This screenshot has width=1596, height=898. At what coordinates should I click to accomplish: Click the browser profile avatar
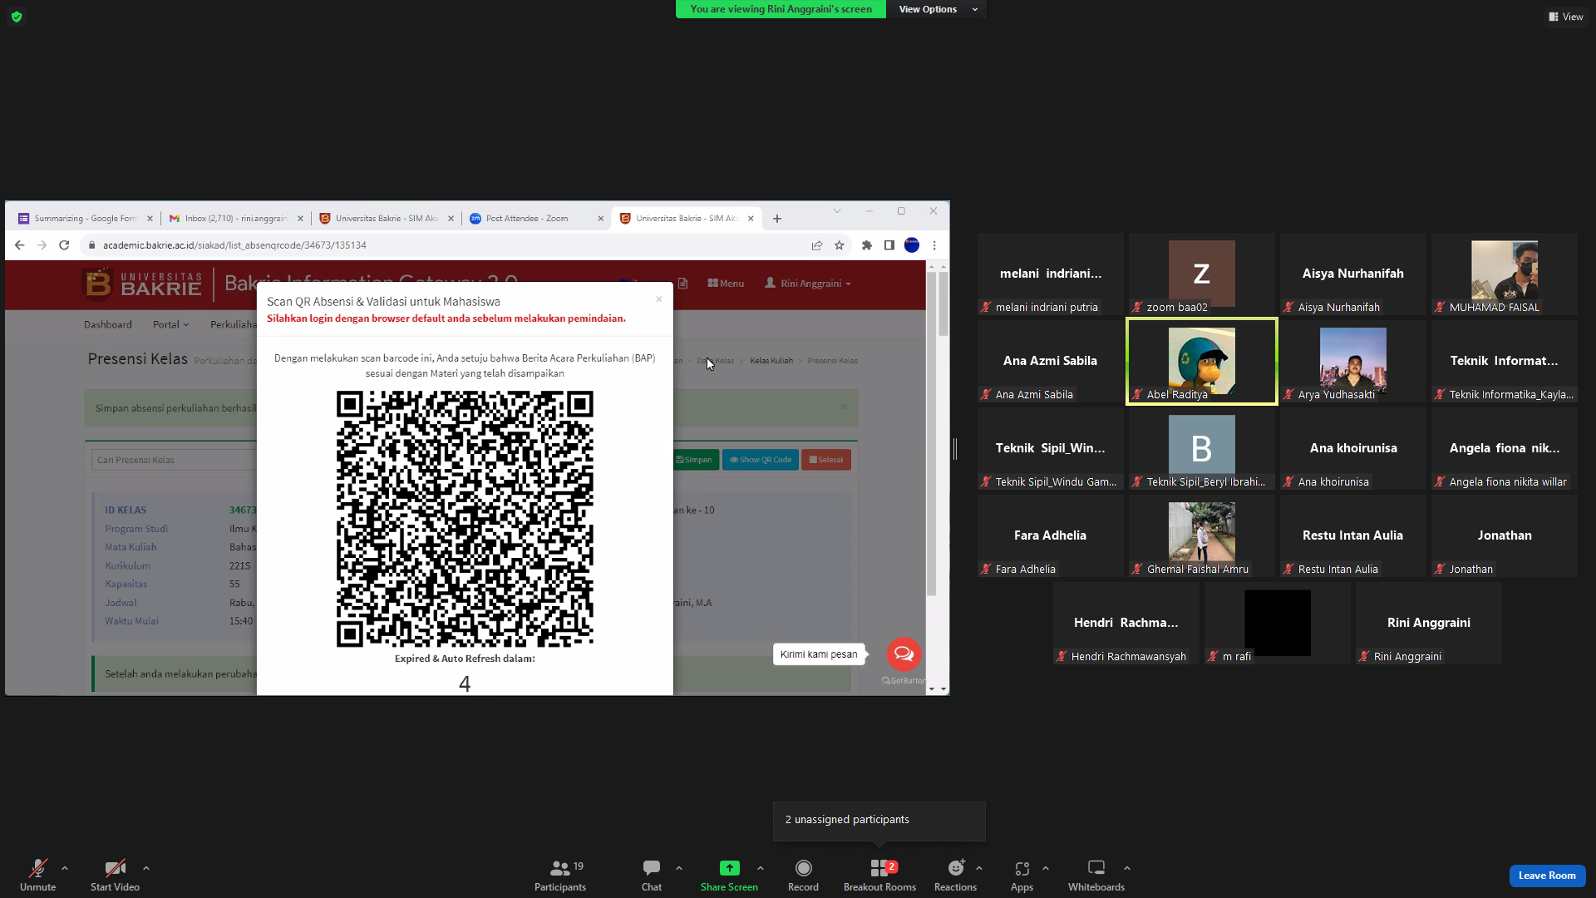(x=912, y=245)
